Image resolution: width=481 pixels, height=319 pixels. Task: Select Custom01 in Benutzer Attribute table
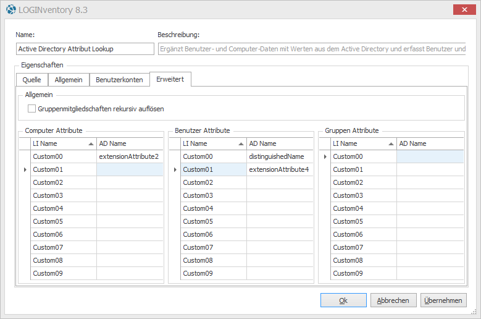click(x=214, y=169)
